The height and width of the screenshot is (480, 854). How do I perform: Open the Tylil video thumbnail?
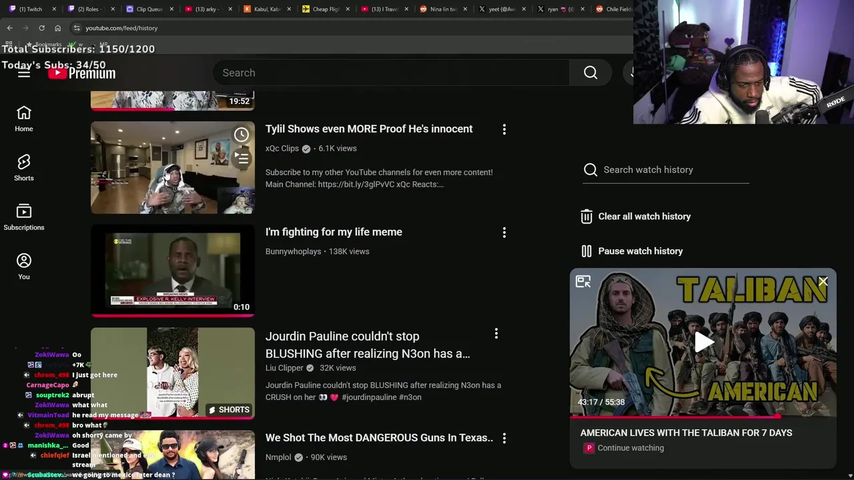[173, 167]
